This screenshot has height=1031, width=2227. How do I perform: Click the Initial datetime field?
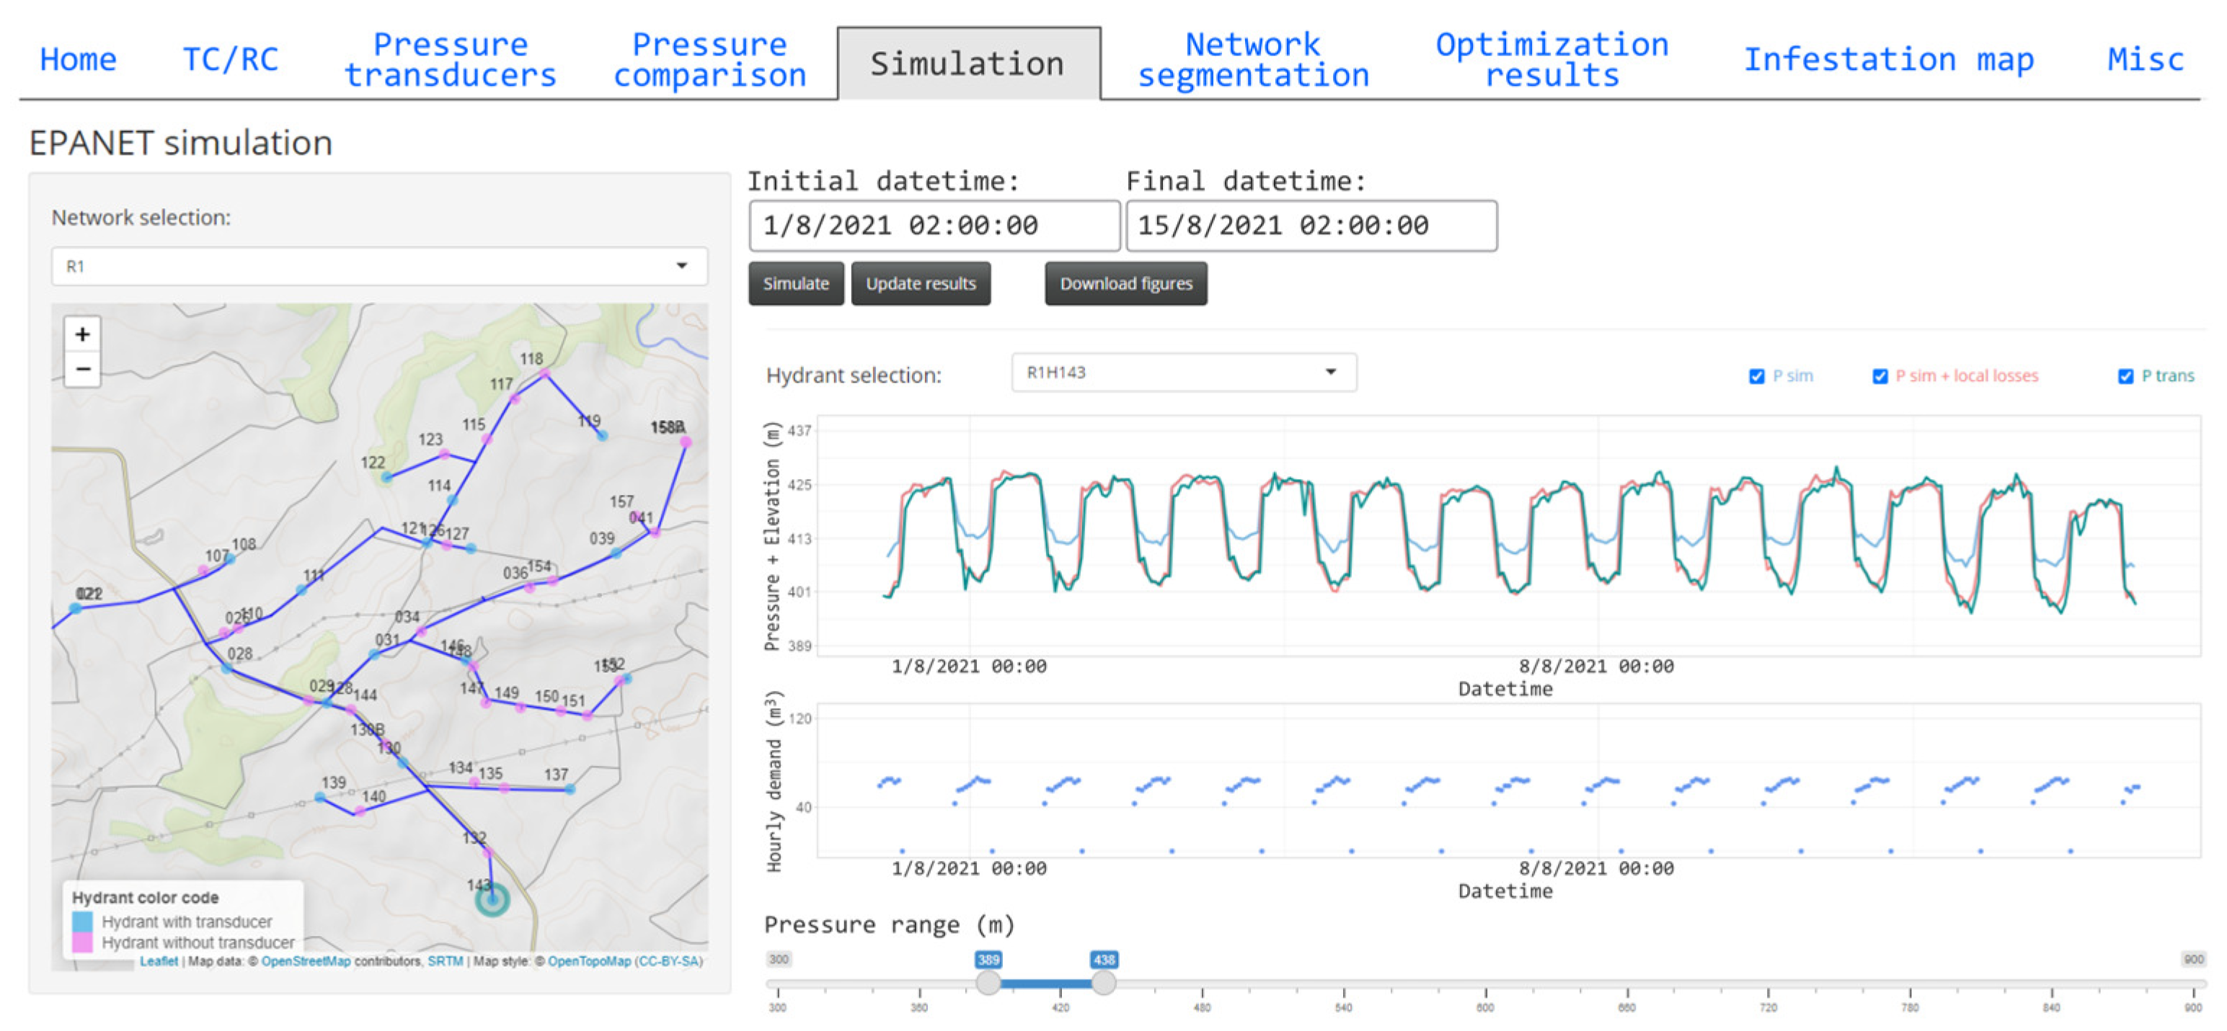click(934, 226)
